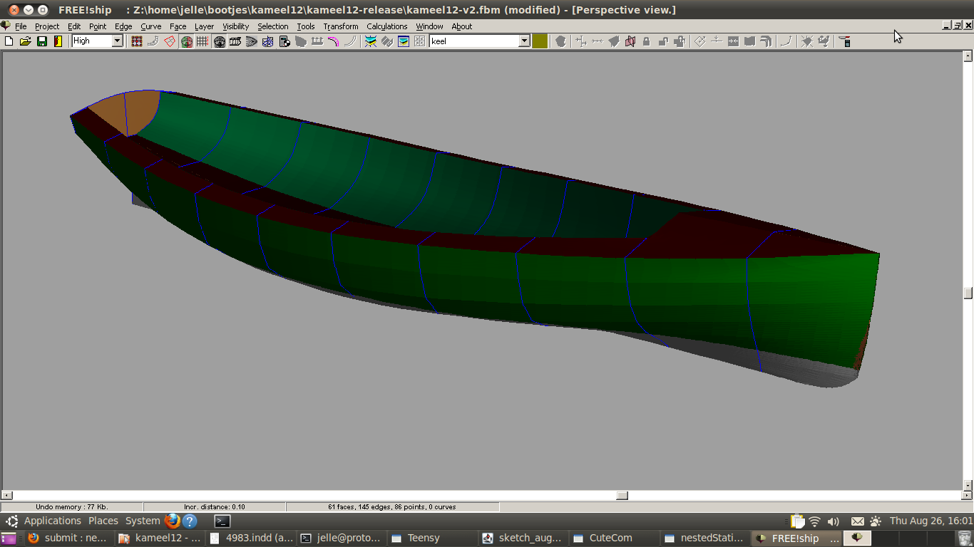Viewport: 974px width, 547px height.
Task: Click the diamond edge extrude icon
Action: pos(699,41)
